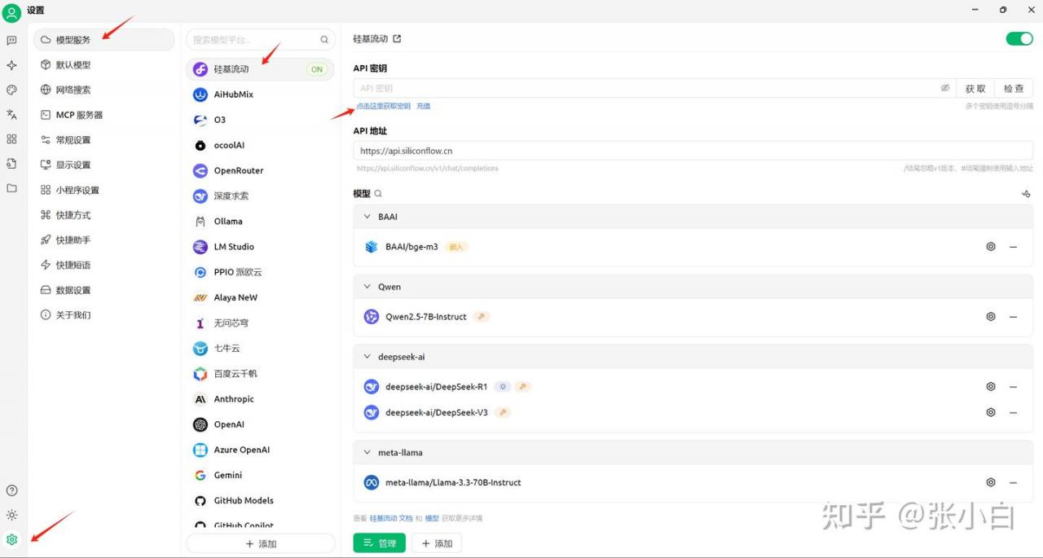Open the help question mark icon
The width and height of the screenshot is (1043, 558).
pos(11,490)
